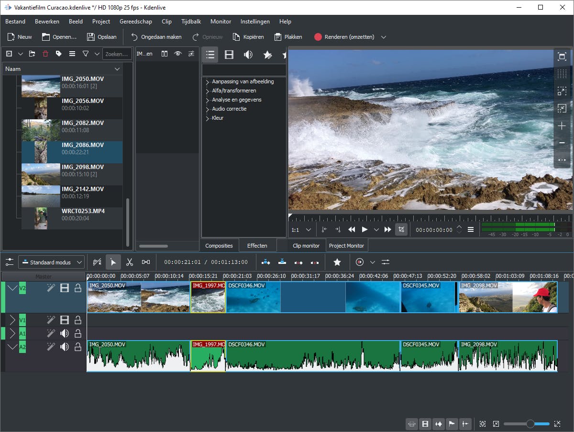Switch to the Project Monitor tab

[x=346, y=246]
